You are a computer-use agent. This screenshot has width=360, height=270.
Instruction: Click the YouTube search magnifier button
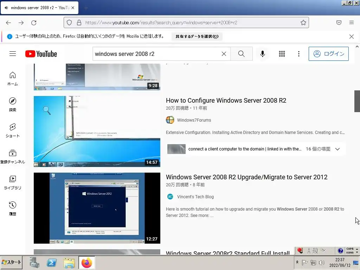coord(241,54)
